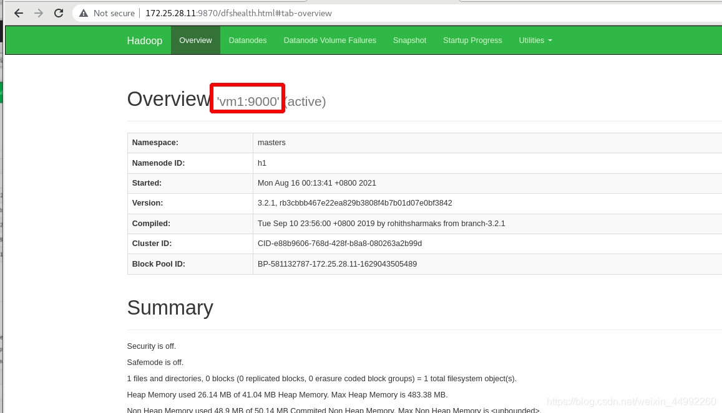
Task: Click the Namespace value 'masters'
Action: (x=271, y=143)
